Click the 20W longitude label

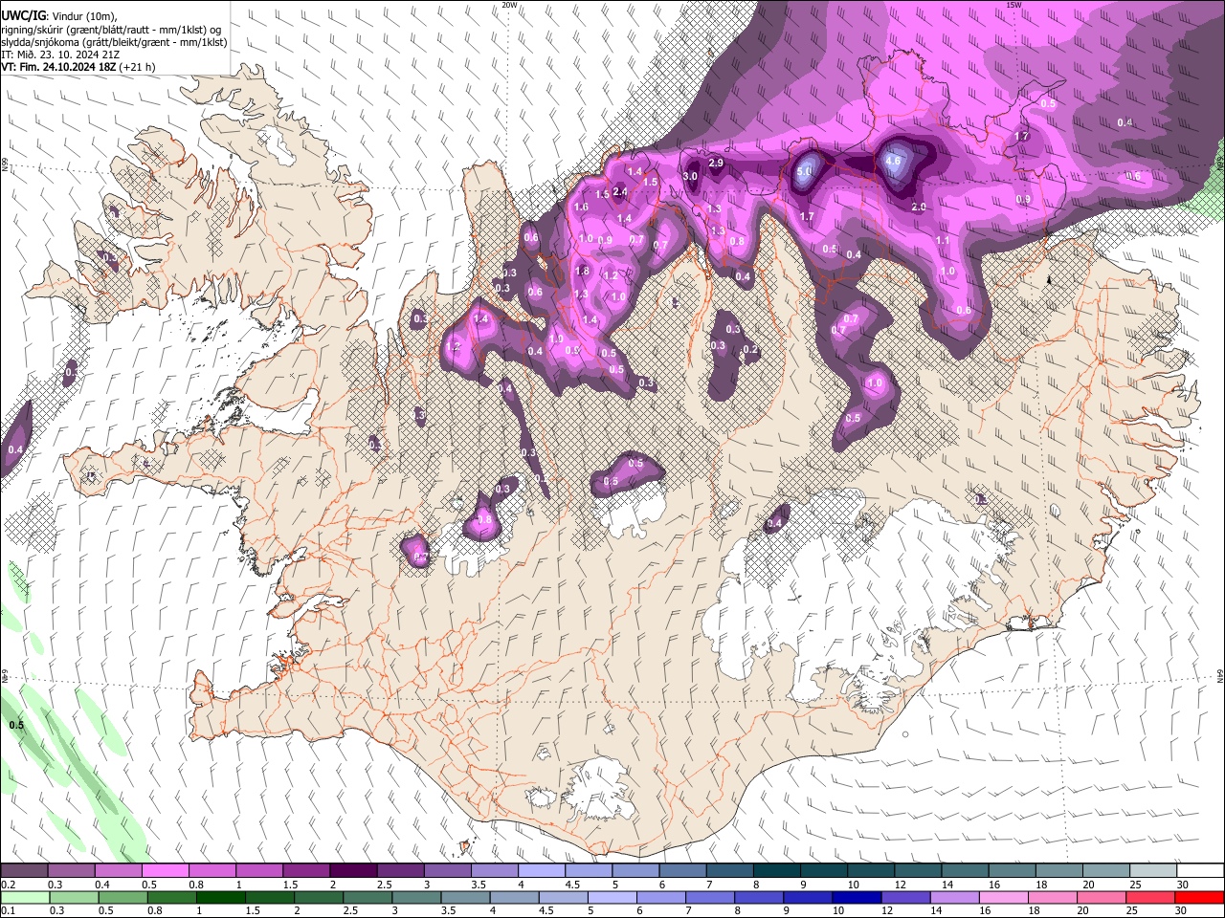coord(509,5)
